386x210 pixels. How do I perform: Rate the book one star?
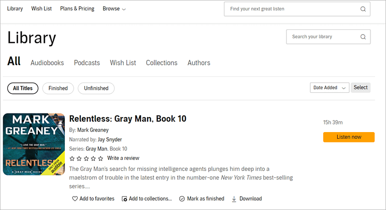click(72, 158)
